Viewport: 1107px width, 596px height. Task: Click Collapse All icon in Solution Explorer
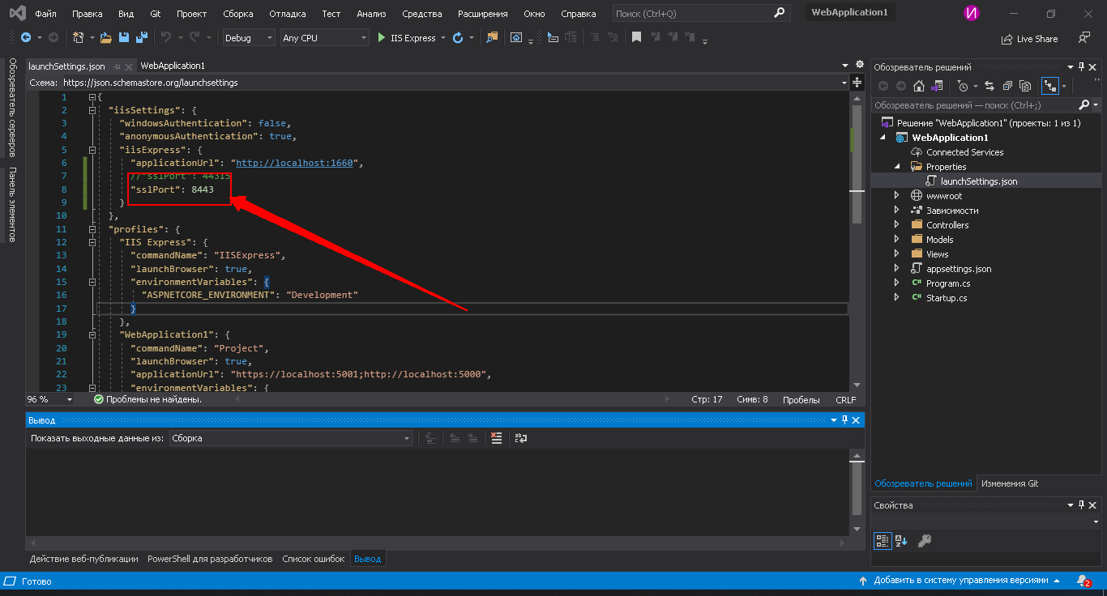tap(1007, 86)
